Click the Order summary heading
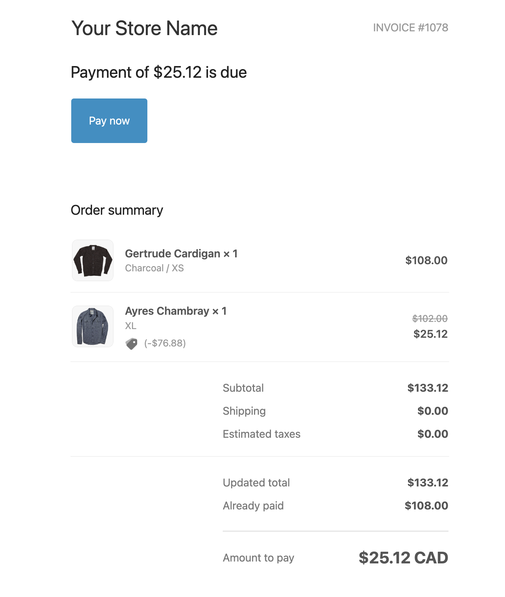Screen dimensions: 505x597 click(x=117, y=210)
